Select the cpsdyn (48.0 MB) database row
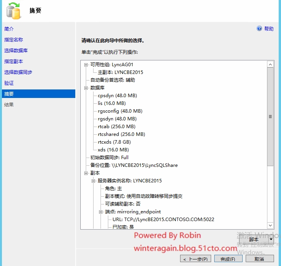 tap(117, 96)
